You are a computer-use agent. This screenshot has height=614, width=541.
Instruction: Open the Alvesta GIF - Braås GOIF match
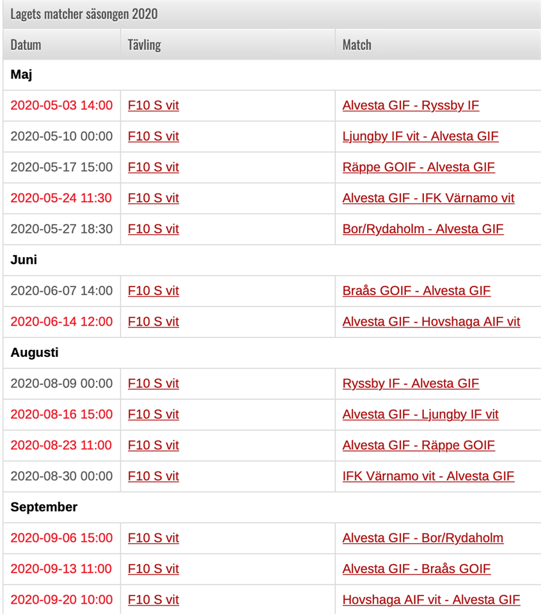(416, 569)
